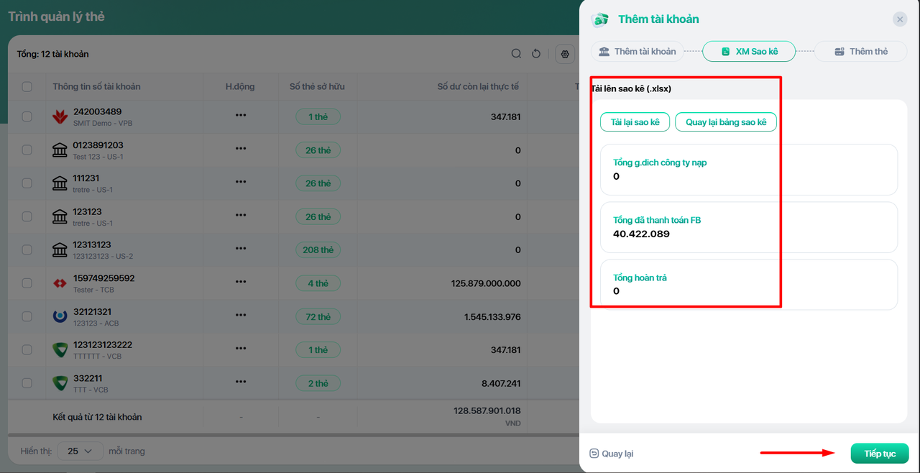Check the box for account 111231
The height and width of the screenshot is (473, 920).
27,183
